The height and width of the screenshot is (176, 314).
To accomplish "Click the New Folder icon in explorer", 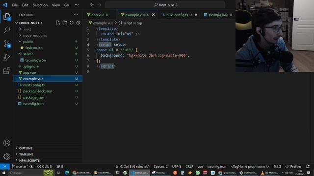I will 65,23.
